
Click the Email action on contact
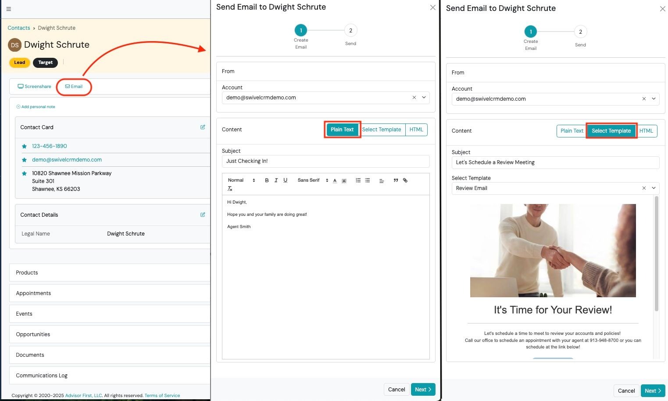74,87
